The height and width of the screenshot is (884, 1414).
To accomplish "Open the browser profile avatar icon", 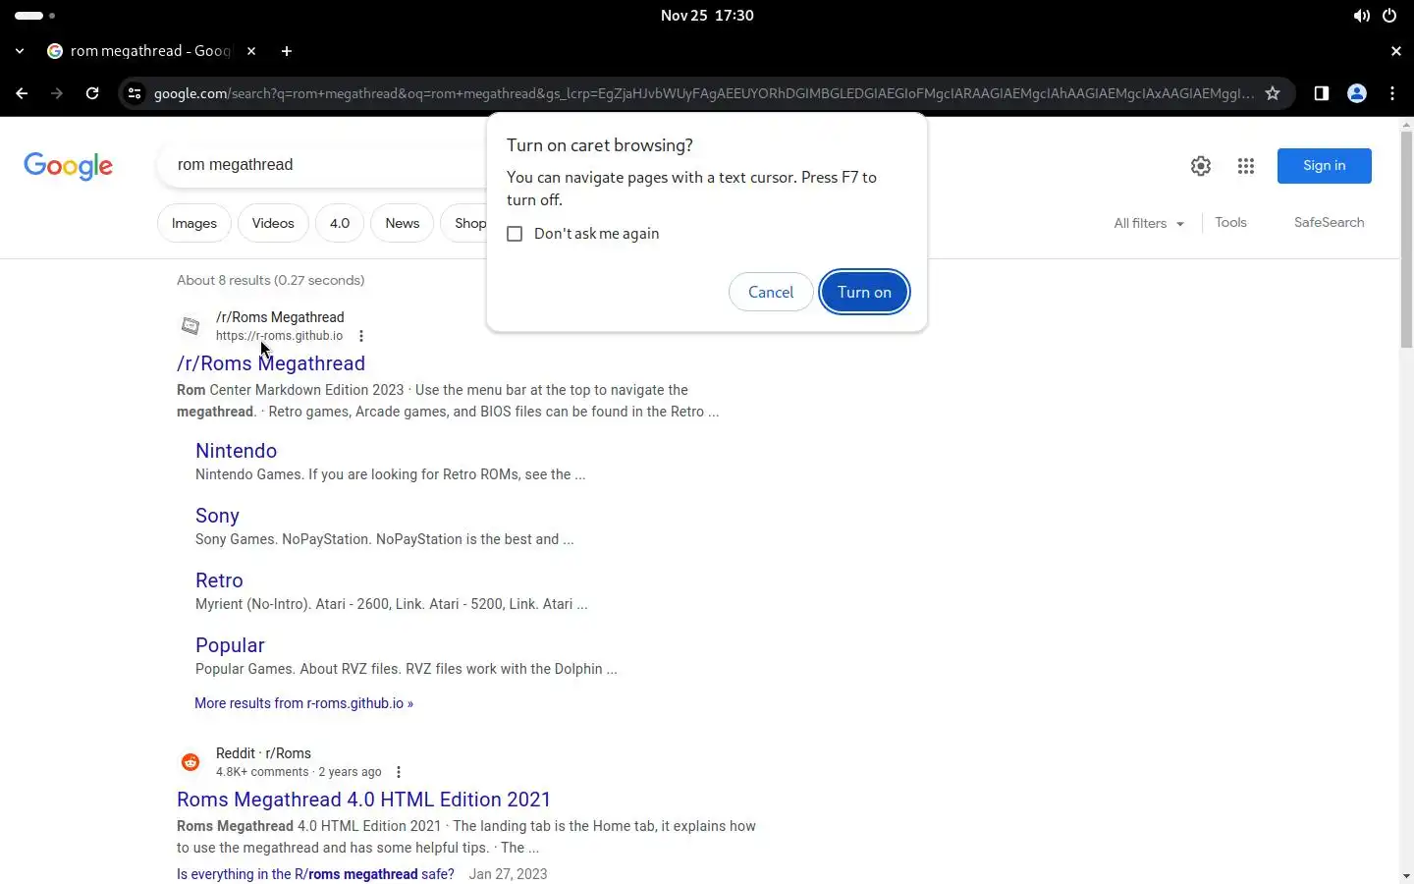I will 1357,93.
